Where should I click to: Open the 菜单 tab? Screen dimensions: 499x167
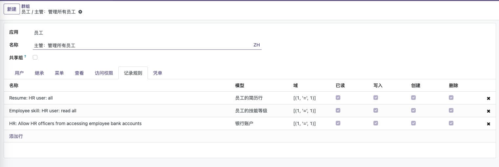[59, 73]
